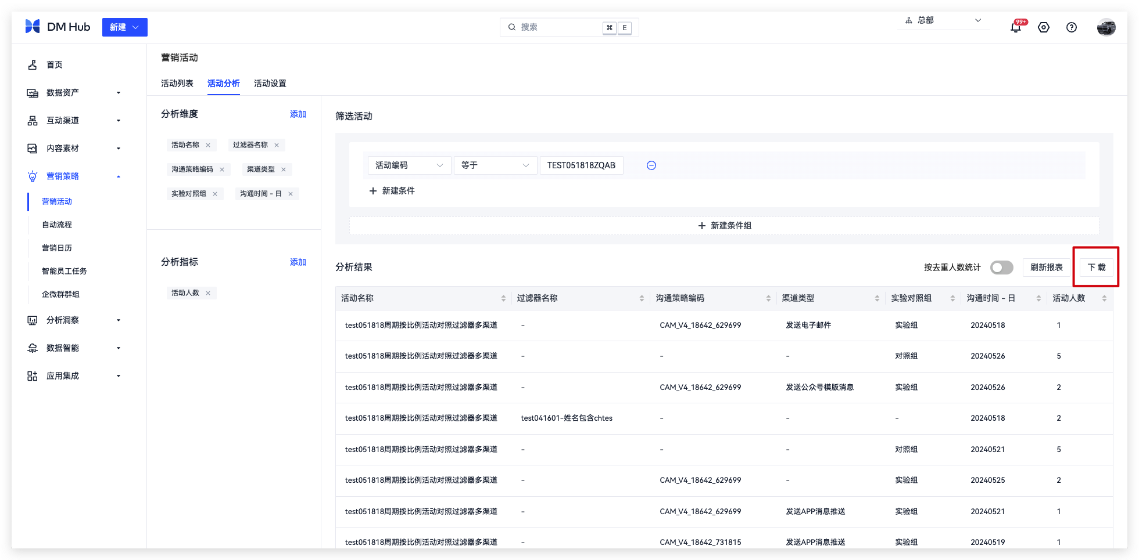Open the help question mark icon
Image resolution: width=1139 pixels, height=560 pixels.
[1072, 27]
